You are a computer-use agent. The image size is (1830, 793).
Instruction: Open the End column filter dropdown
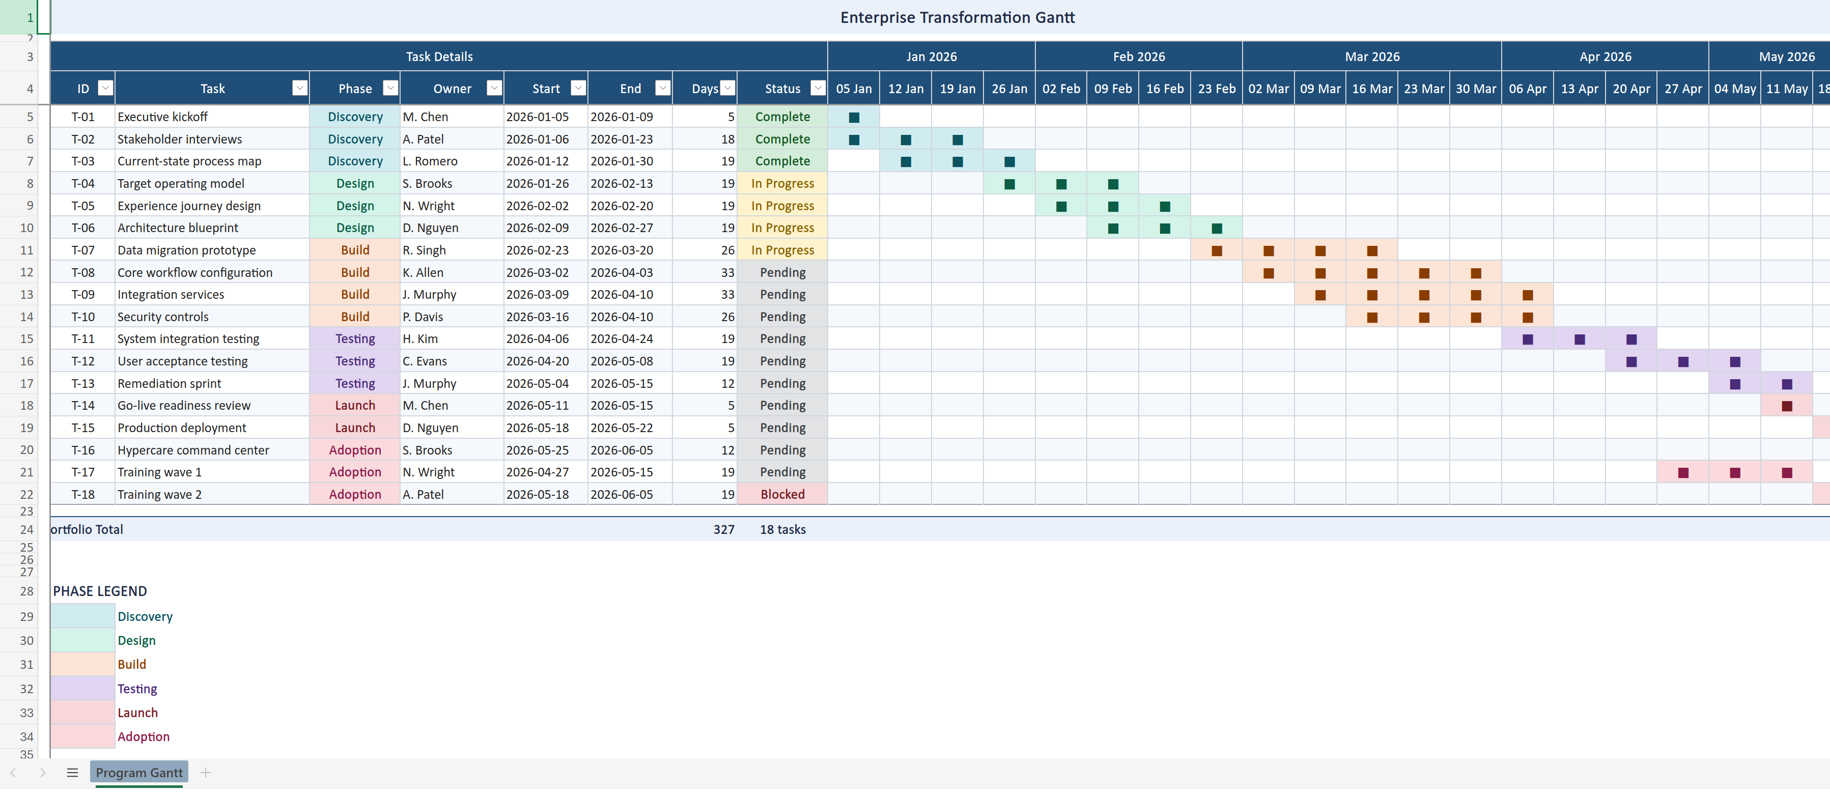click(663, 88)
